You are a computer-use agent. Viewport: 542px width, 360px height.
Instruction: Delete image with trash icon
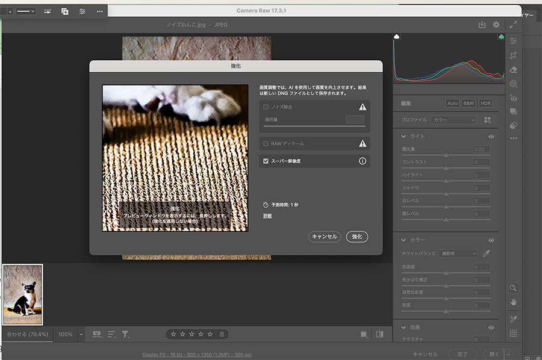pyautogui.click(x=222, y=334)
